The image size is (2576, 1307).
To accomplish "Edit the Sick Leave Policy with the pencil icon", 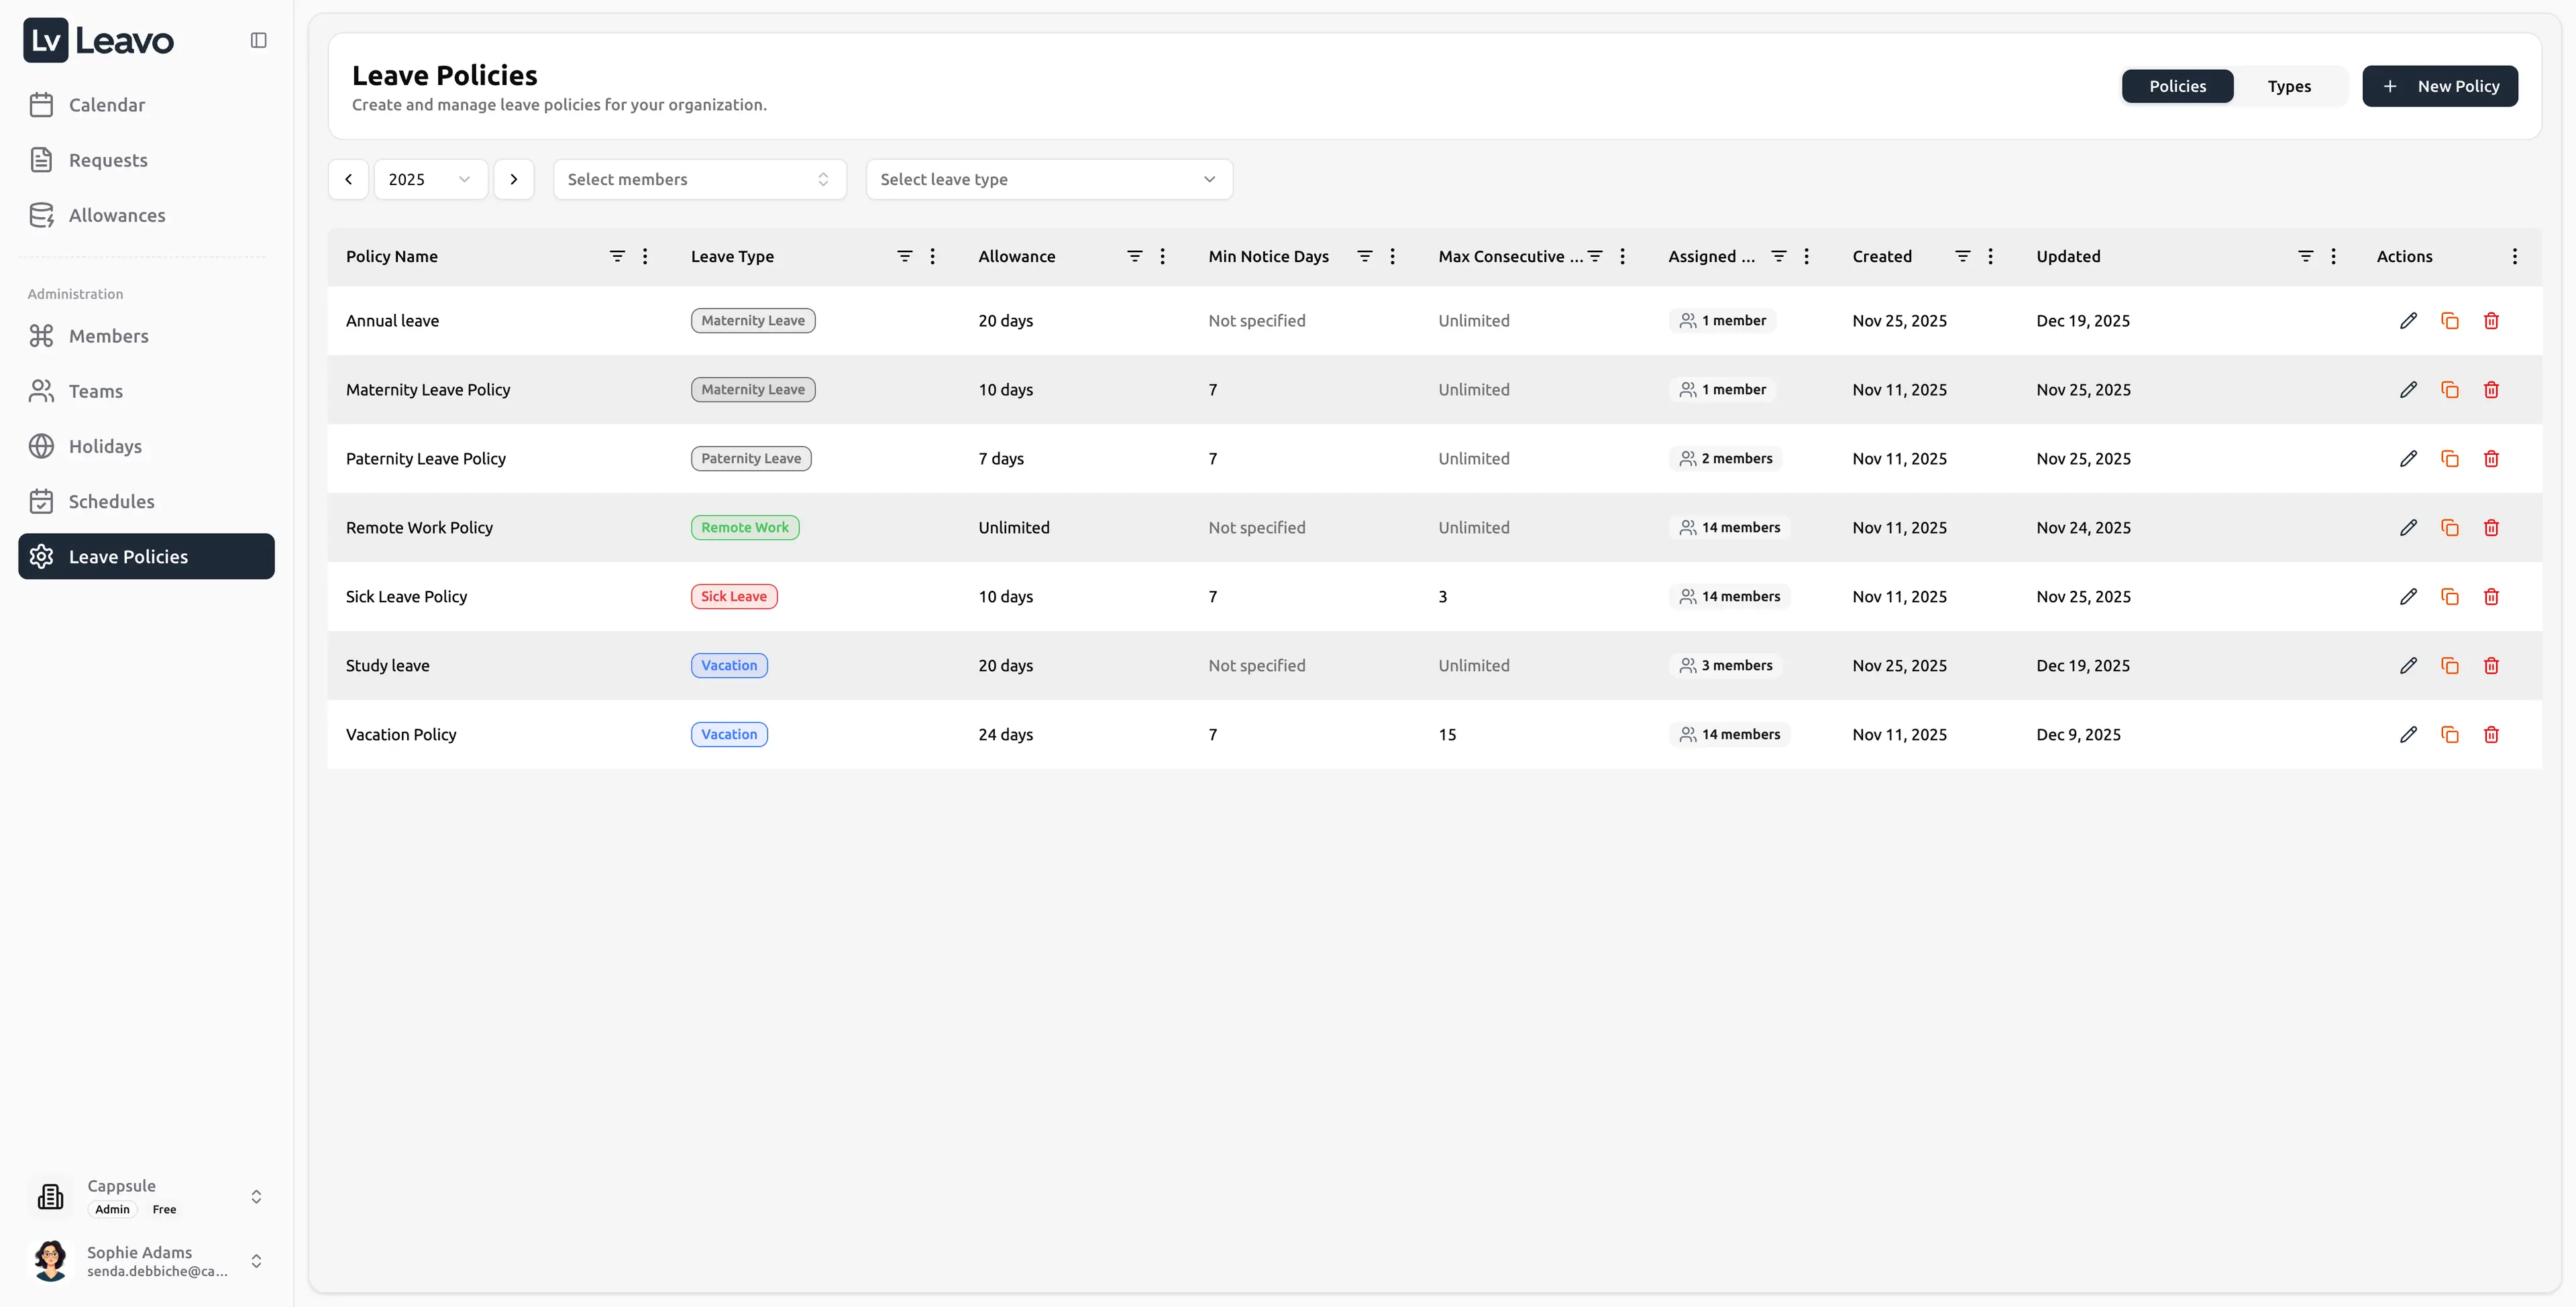I will (x=2408, y=596).
